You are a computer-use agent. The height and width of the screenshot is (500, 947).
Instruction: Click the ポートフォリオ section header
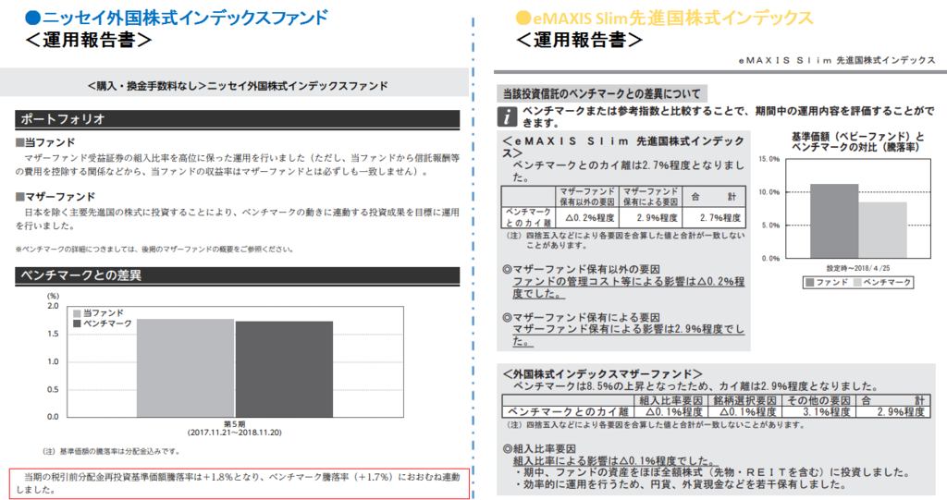[238, 119]
